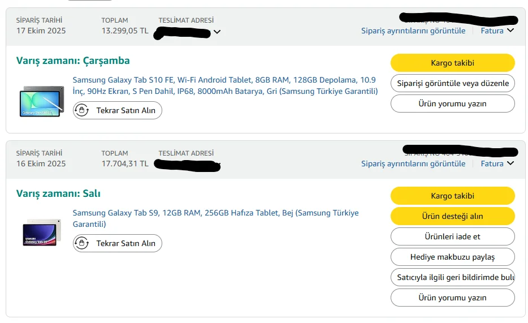Viewport: 528px width, 323px height.
Task: Open Samsung Galaxy Tab S9 product title
Action: (215, 218)
